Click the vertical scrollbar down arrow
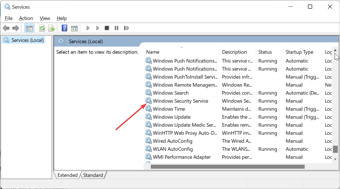Image resolution: width=340 pixels, height=189 pixels. 335,159
